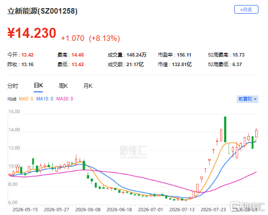Click the 52周最低 value 6.37

[237, 65]
